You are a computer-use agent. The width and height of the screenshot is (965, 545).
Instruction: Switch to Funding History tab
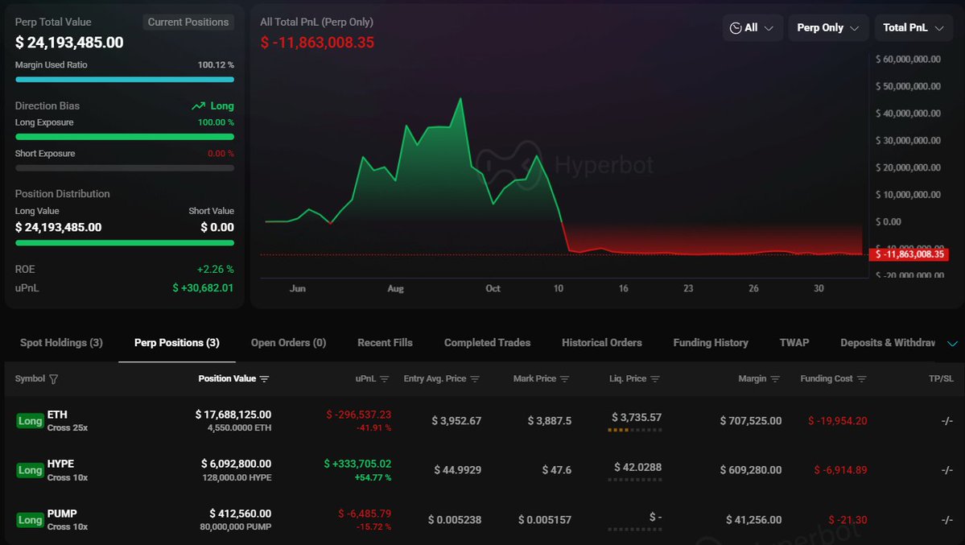711,342
